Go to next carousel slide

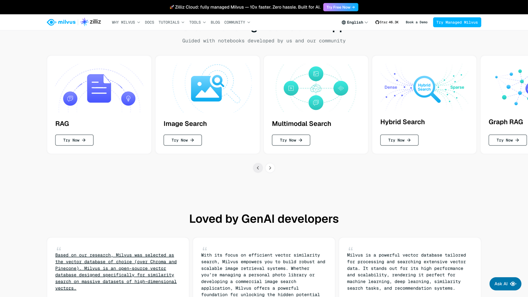pos(270,168)
